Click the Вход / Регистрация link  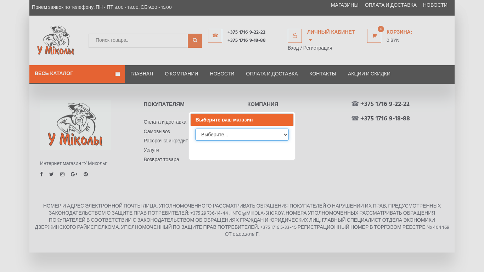(x=310, y=48)
